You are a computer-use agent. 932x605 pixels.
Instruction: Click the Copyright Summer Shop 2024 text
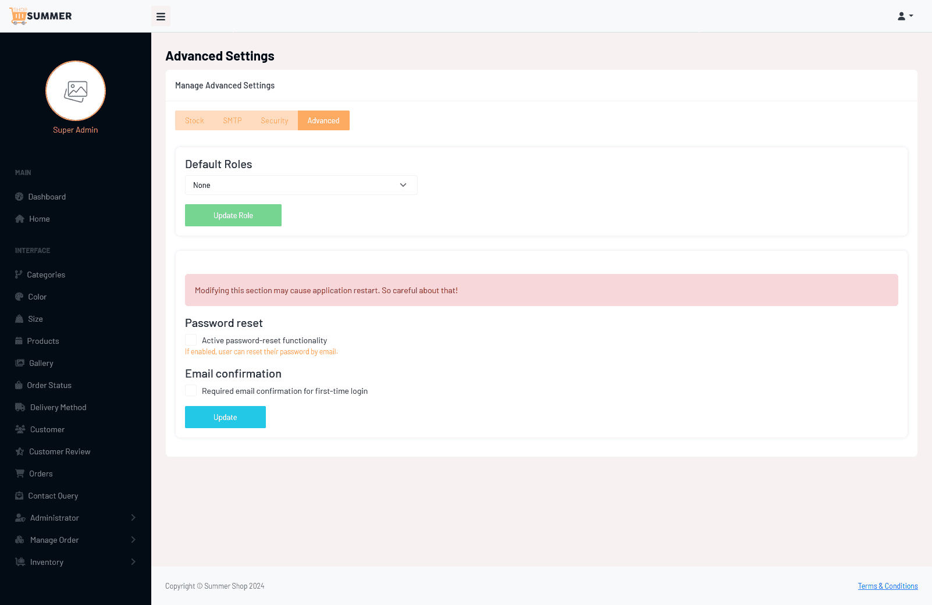coord(215,586)
